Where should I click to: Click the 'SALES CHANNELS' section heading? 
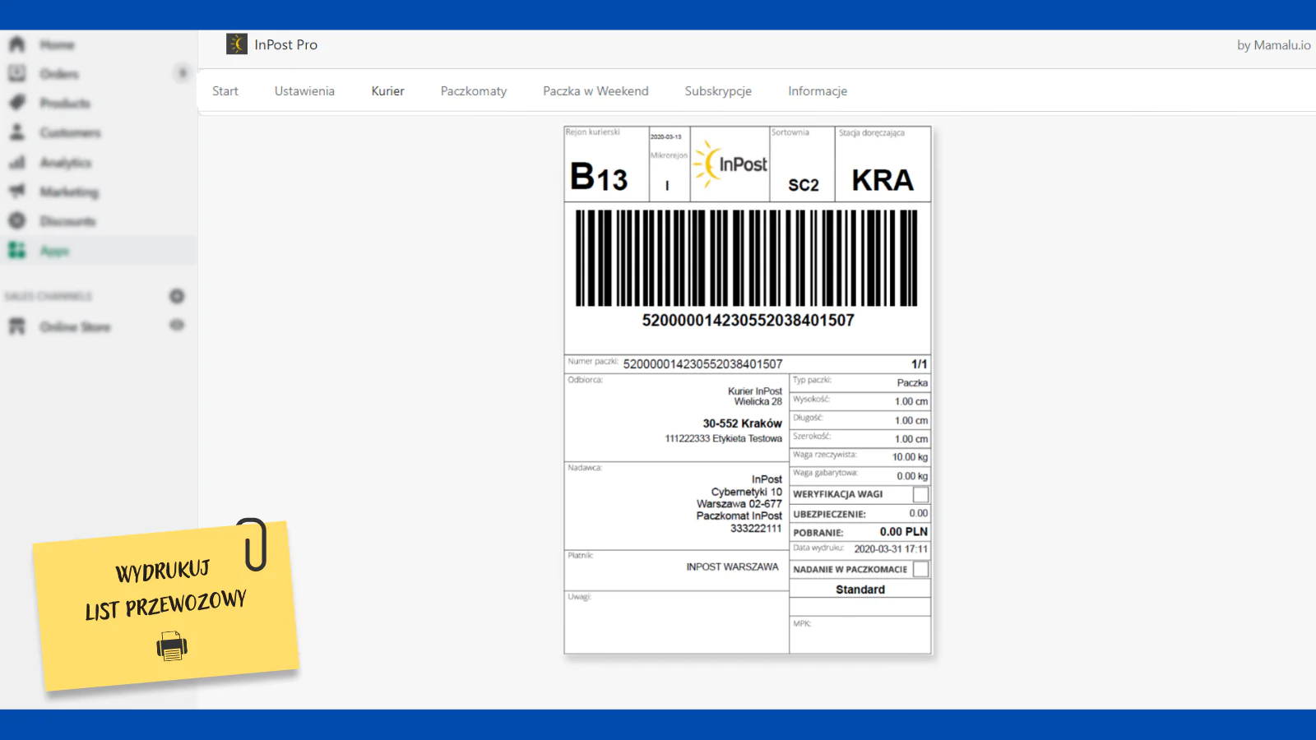point(49,296)
